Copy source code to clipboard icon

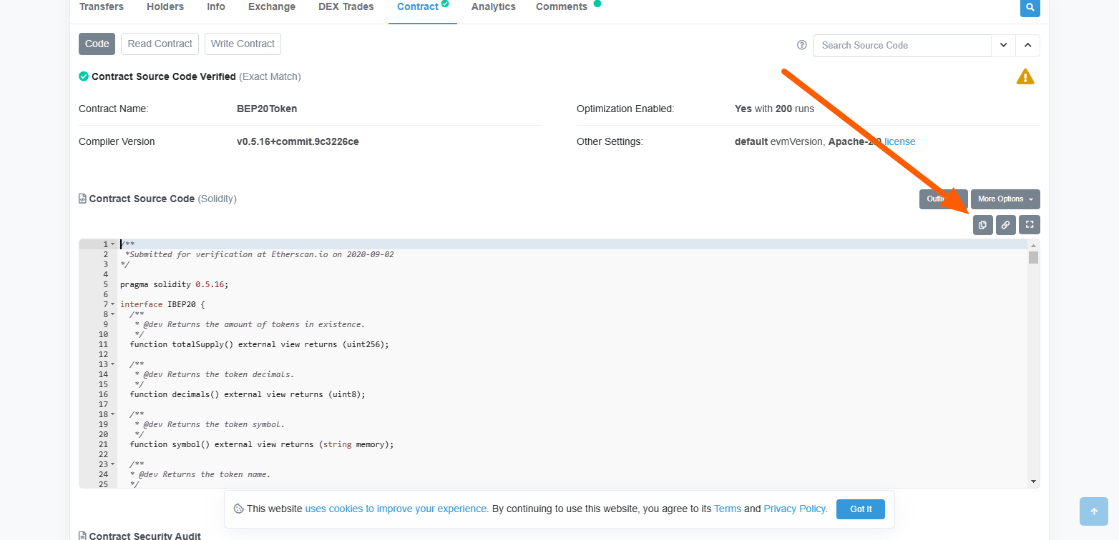pyautogui.click(x=982, y=225)
